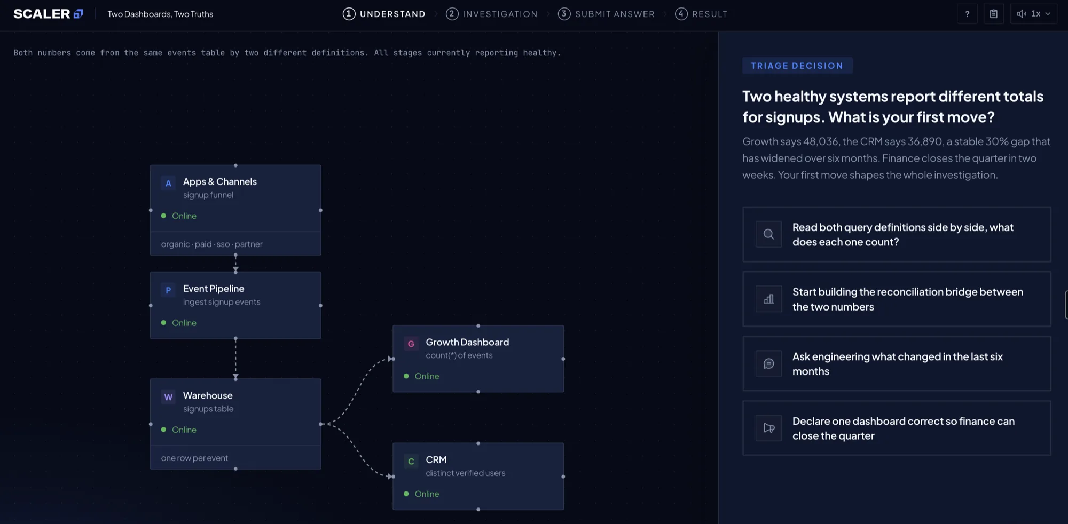Click 'organic · paid · sso · partner' text
This screenshot has height=524, width=1068.
tap(212, 244)
